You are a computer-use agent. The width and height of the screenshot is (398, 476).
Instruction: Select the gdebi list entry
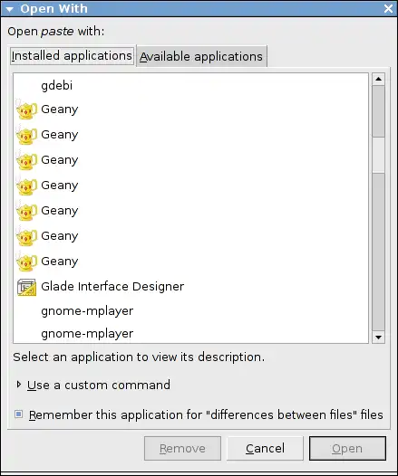190,86
